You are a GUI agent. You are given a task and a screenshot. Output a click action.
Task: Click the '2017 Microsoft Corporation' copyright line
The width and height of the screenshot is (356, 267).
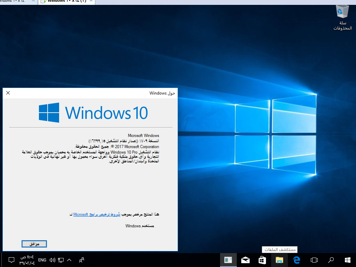click(117, 147)
